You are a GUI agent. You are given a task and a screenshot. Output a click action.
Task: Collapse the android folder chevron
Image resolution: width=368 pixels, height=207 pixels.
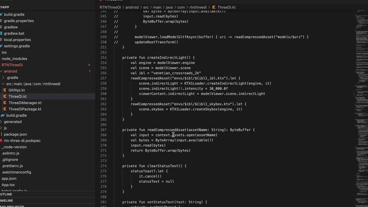tap(1, 71)
